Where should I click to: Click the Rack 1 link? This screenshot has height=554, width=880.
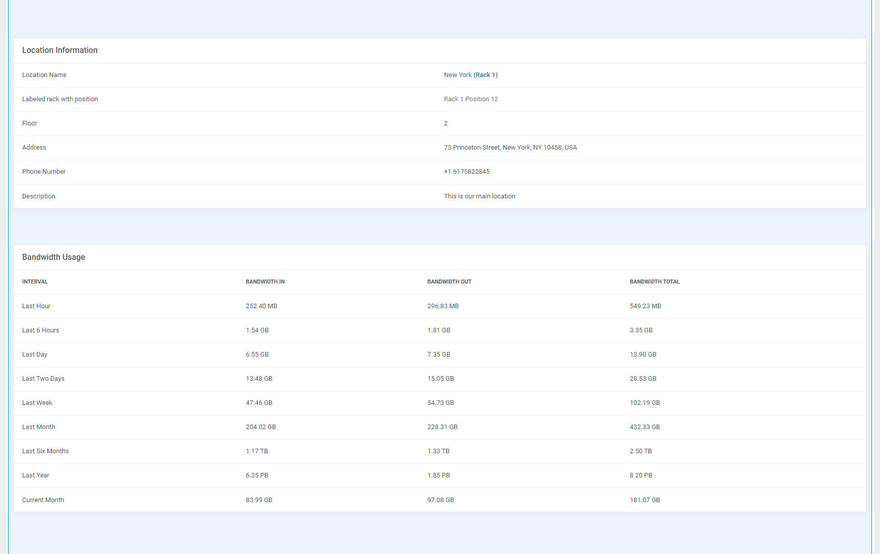point(485,75)
